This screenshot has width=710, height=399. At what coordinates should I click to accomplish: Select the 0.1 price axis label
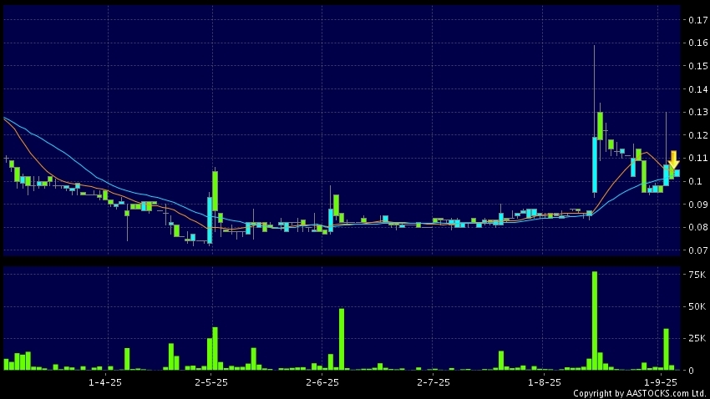(x=693, y=181)
